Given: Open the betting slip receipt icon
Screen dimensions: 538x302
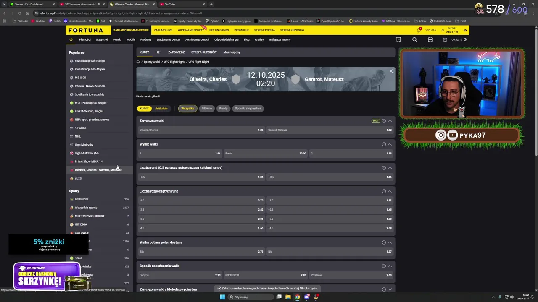Looking at the screenshot, I should click(398, 39).
